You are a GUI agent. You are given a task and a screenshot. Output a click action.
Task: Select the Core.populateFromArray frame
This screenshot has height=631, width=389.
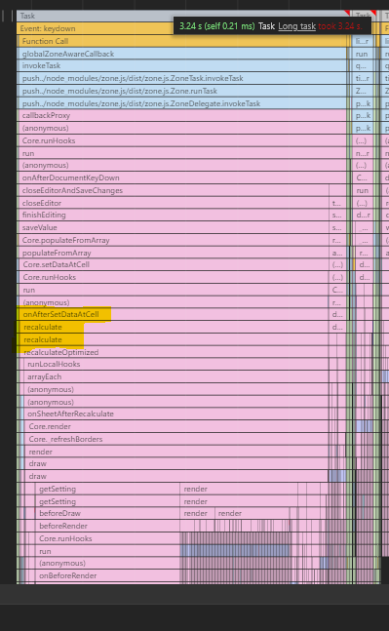173,240
